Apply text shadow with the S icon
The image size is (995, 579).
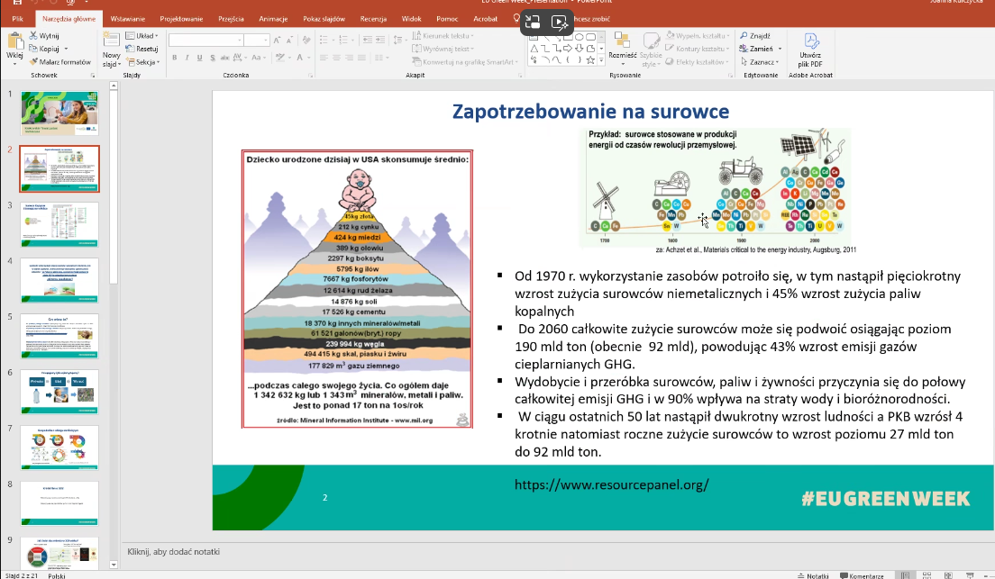[213, 58]
